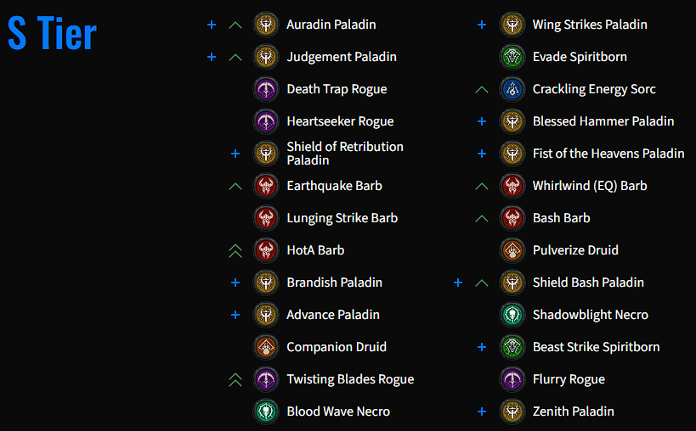Click the plus icon beside Brandish Paladin
This screenshot has width=696, height=431.
pyautogui.click(x=235, y=283)
